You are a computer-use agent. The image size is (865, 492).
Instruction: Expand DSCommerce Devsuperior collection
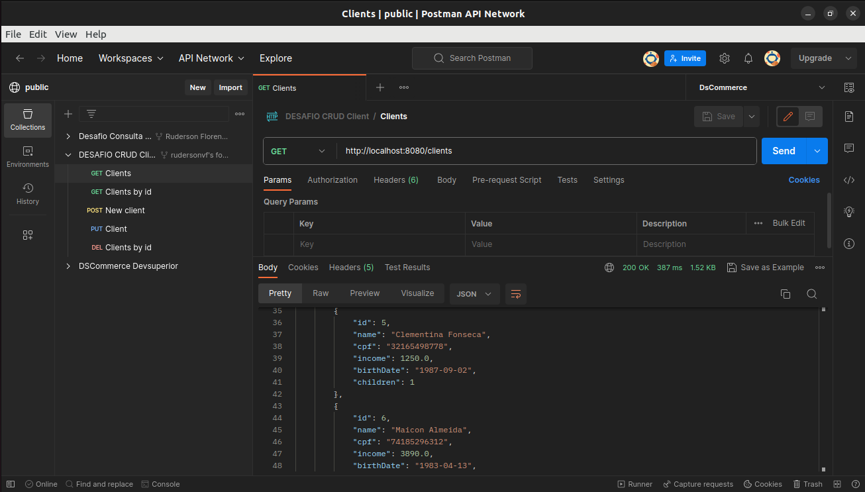[68, 266]
